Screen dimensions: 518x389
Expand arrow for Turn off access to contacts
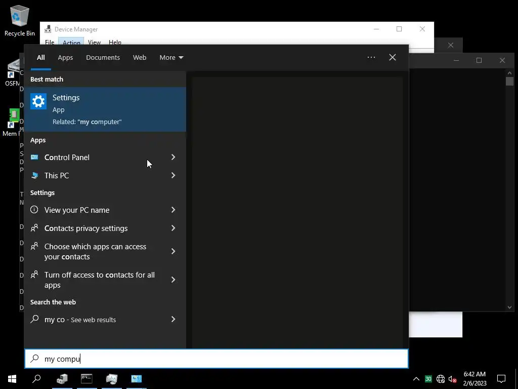pos(173,280)
